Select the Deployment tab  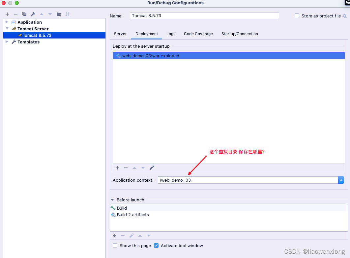click(147, 34)
